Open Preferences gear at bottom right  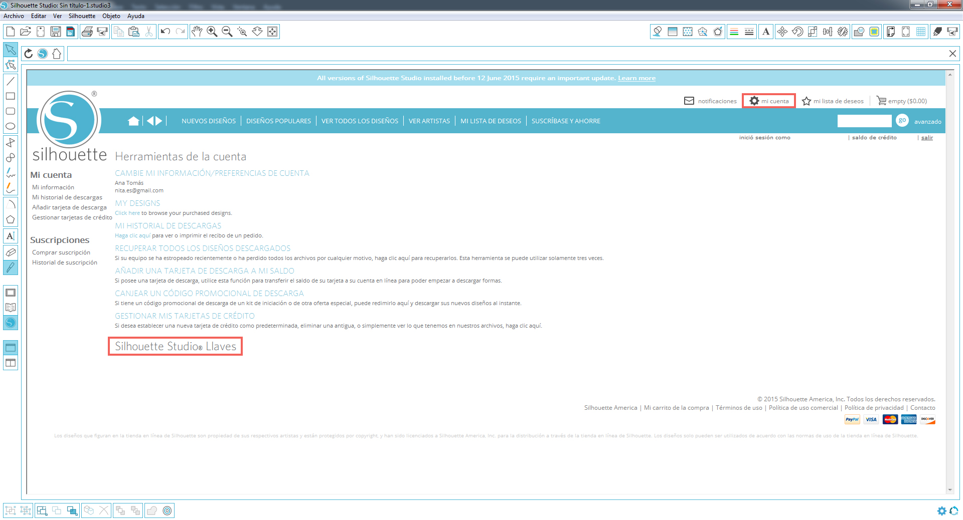(942, 510)
